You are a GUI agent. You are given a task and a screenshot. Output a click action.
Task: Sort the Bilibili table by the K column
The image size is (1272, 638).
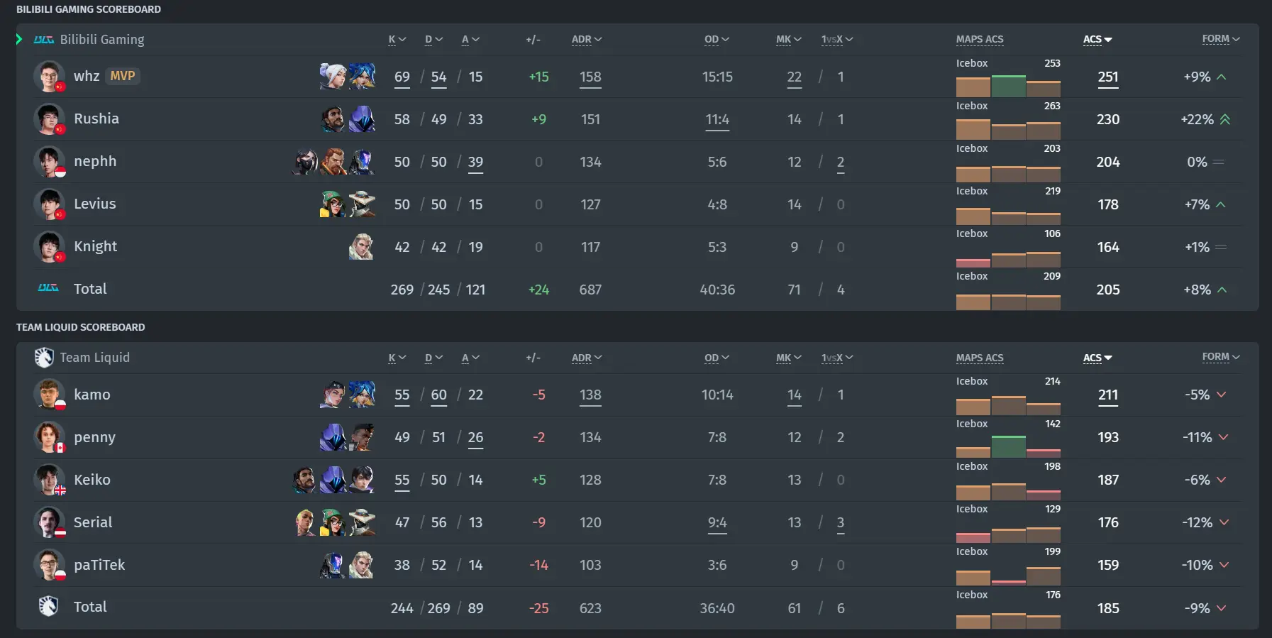click(397, 40)
